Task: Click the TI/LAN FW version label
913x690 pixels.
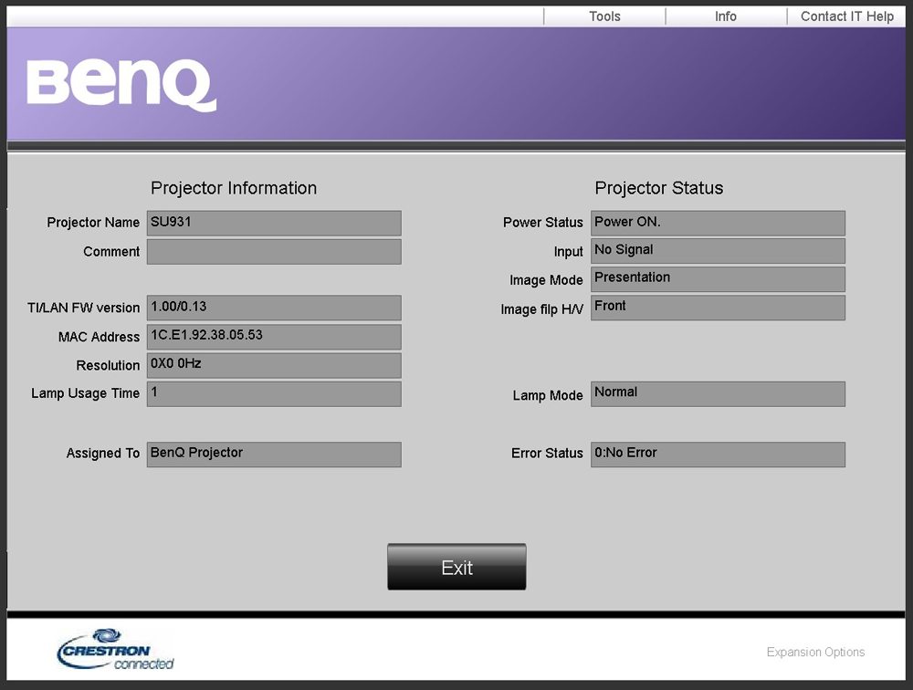Action: (x=83, y=308)
